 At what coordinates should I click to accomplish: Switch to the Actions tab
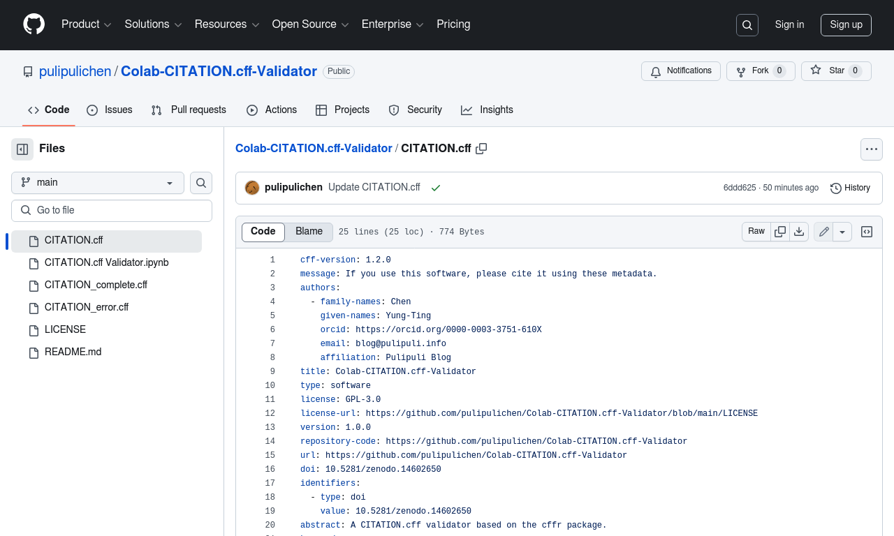pyautogui.click(x=272, y=110)
